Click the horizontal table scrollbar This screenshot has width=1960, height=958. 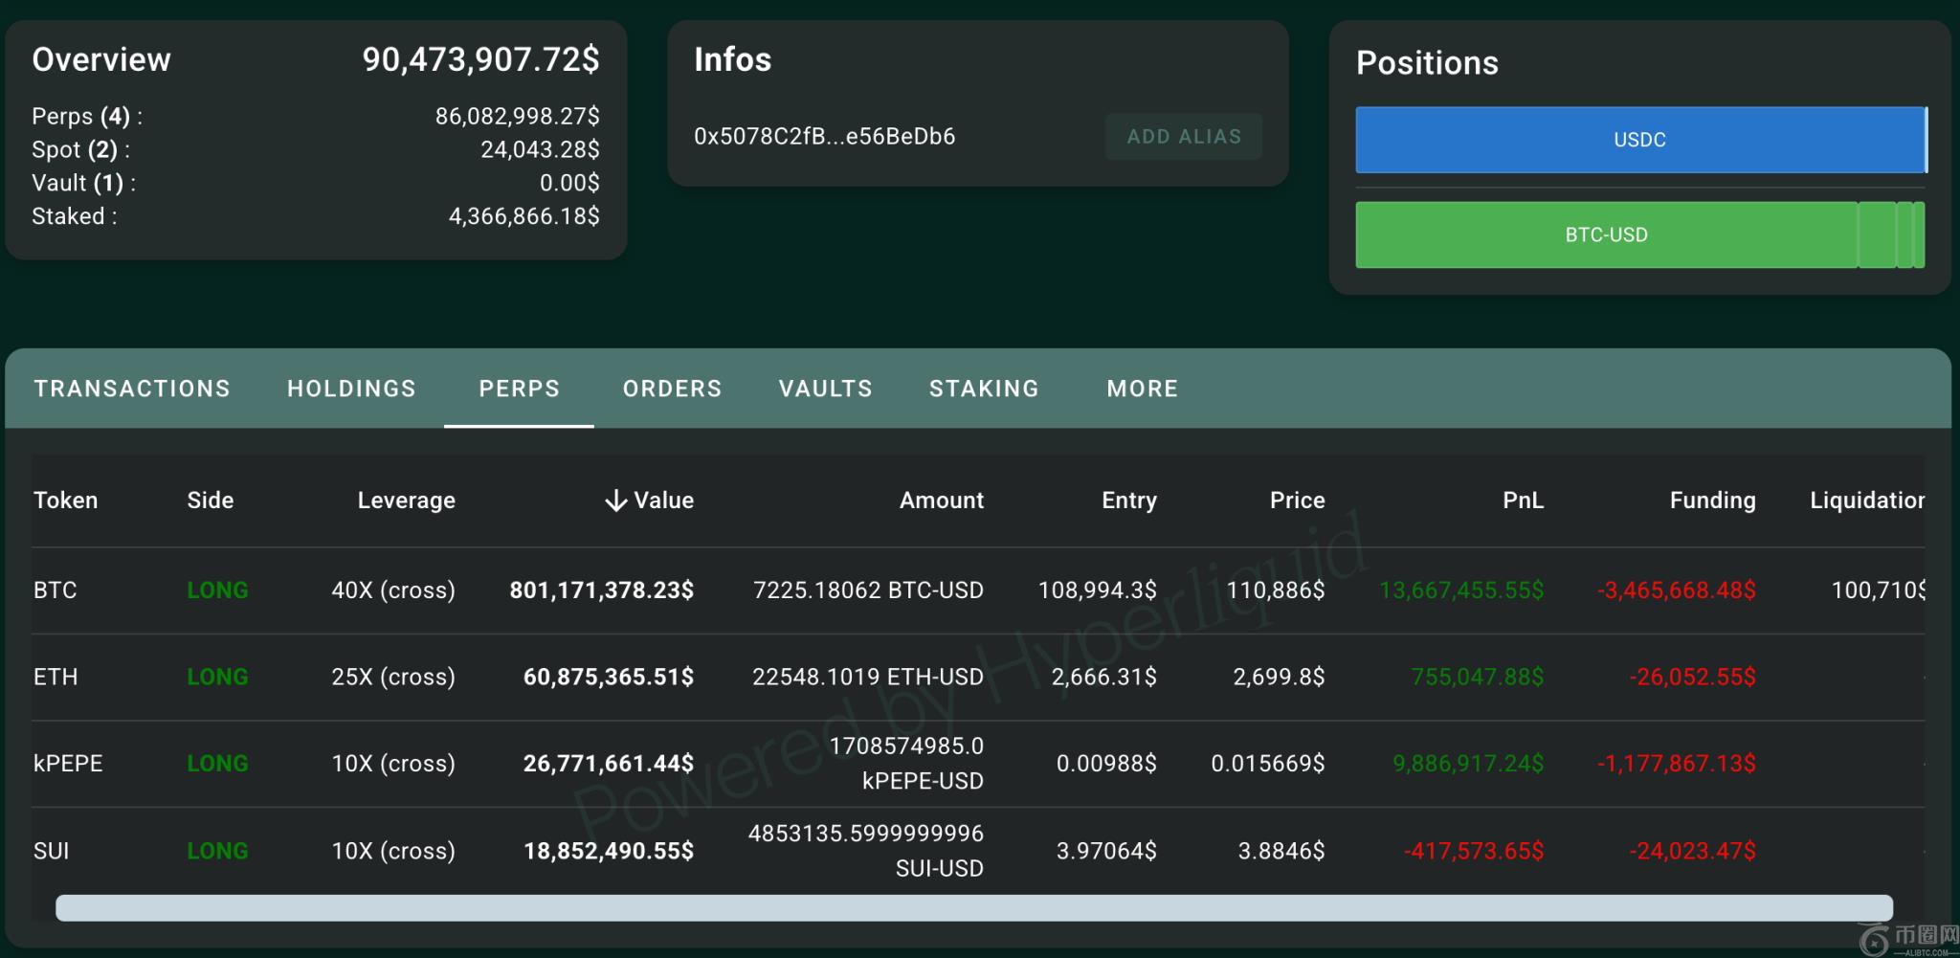click(973, 907)
